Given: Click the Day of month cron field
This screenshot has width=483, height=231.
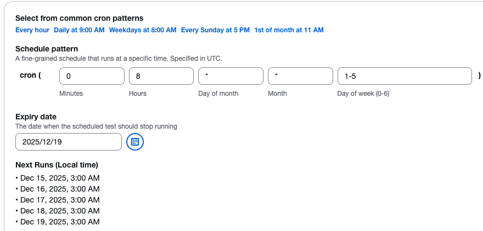Looking at the screenshot, I should click(231, 76).
